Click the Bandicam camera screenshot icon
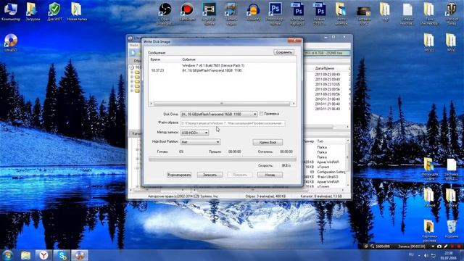The width and height of the screenshot is (464, 261). click(x=439, y=246)
